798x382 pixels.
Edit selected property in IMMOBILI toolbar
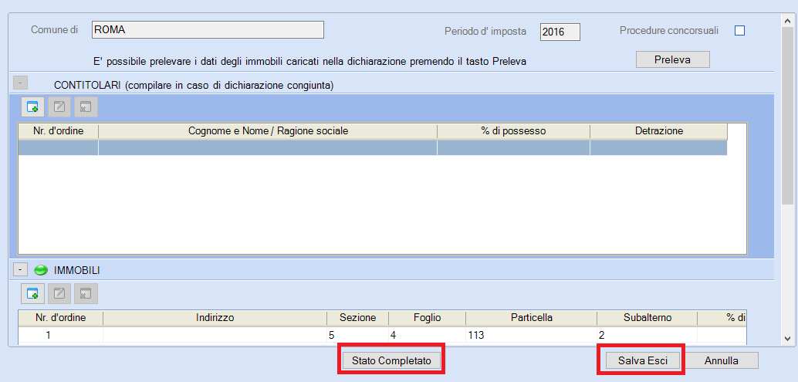pos(59,293)
